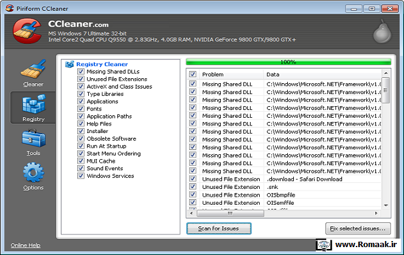Uncheck the OISemffile result checkbox
The image size is (404, 255).
tap(192, 202)
